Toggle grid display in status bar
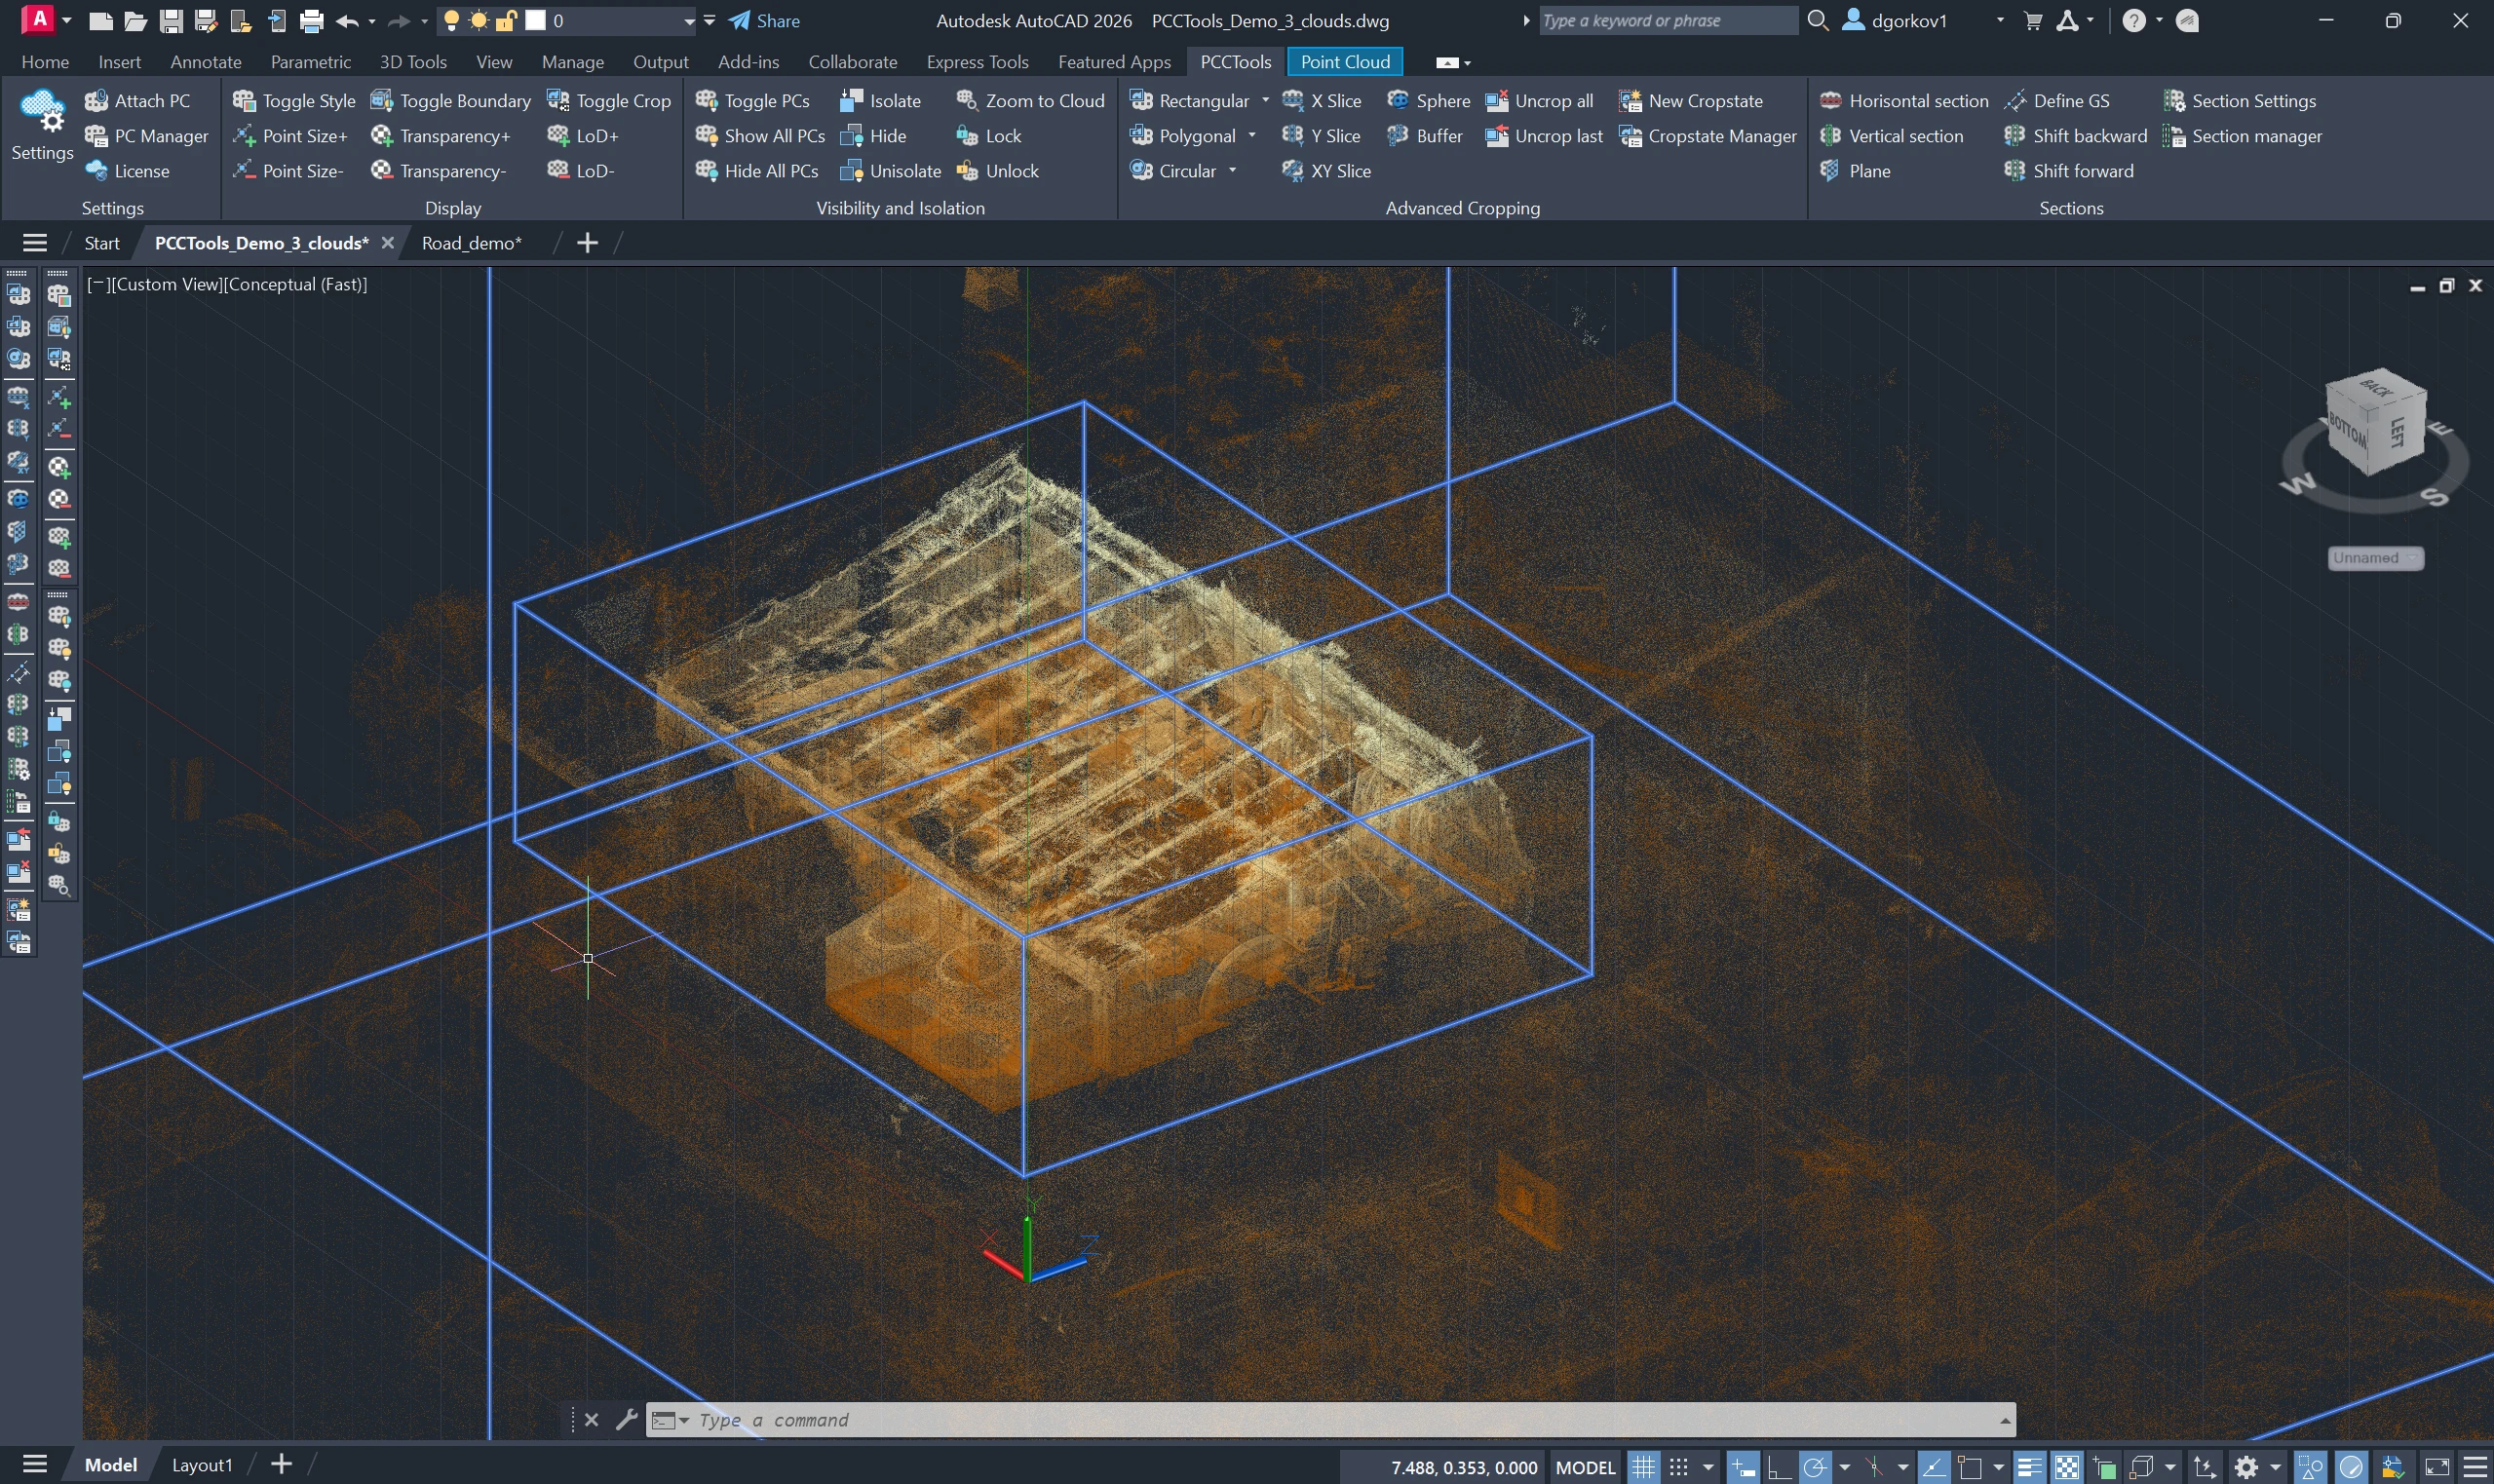This screenshot has height=1484, width=2494. (1643, 1467)
